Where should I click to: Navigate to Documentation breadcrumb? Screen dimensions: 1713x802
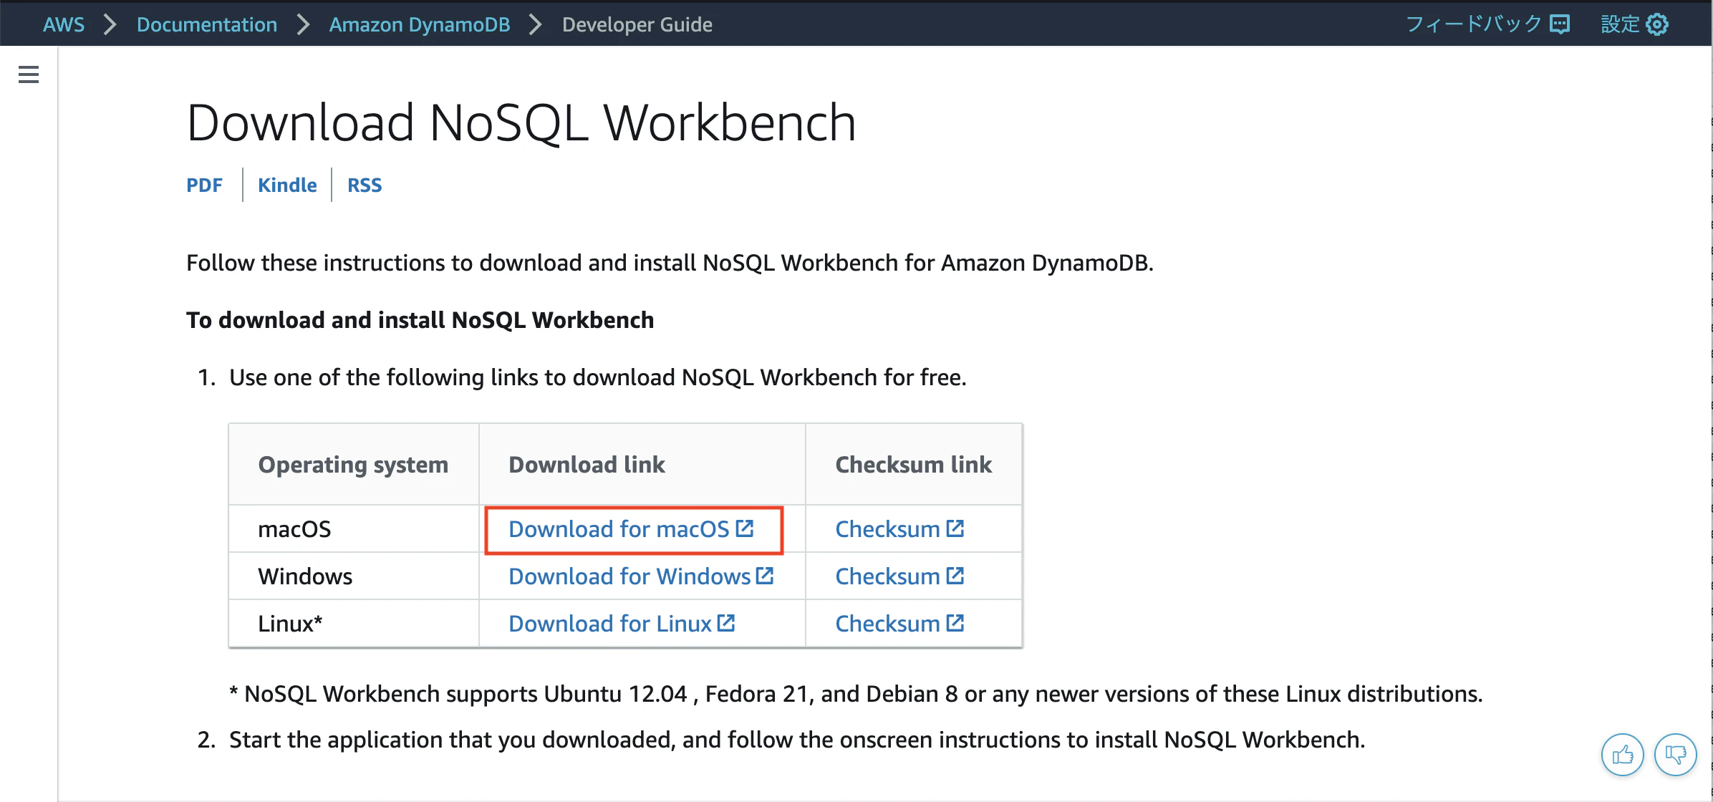(207, 25)
